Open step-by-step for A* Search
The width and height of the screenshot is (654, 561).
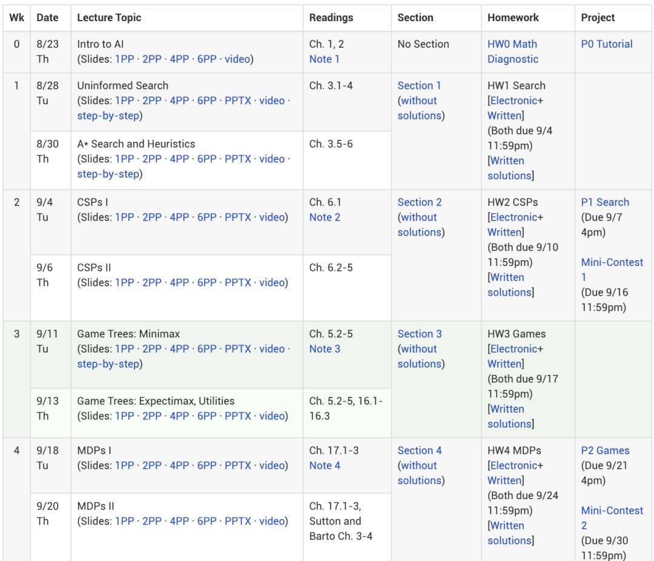pos(108,174)
